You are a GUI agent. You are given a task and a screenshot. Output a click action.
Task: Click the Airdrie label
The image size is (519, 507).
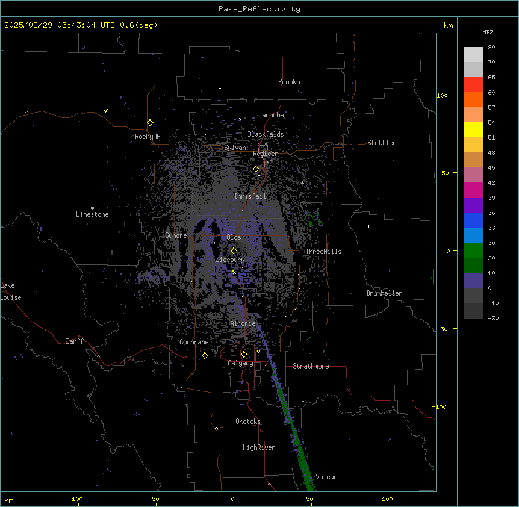pos(243,323)
